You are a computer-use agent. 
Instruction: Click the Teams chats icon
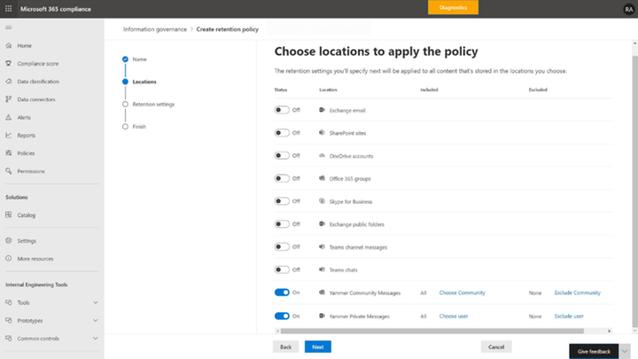click(x=322, y=269)
